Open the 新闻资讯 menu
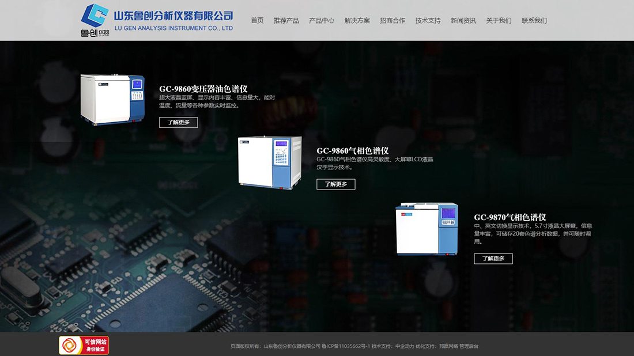634x356 pixels. point(462,20)
